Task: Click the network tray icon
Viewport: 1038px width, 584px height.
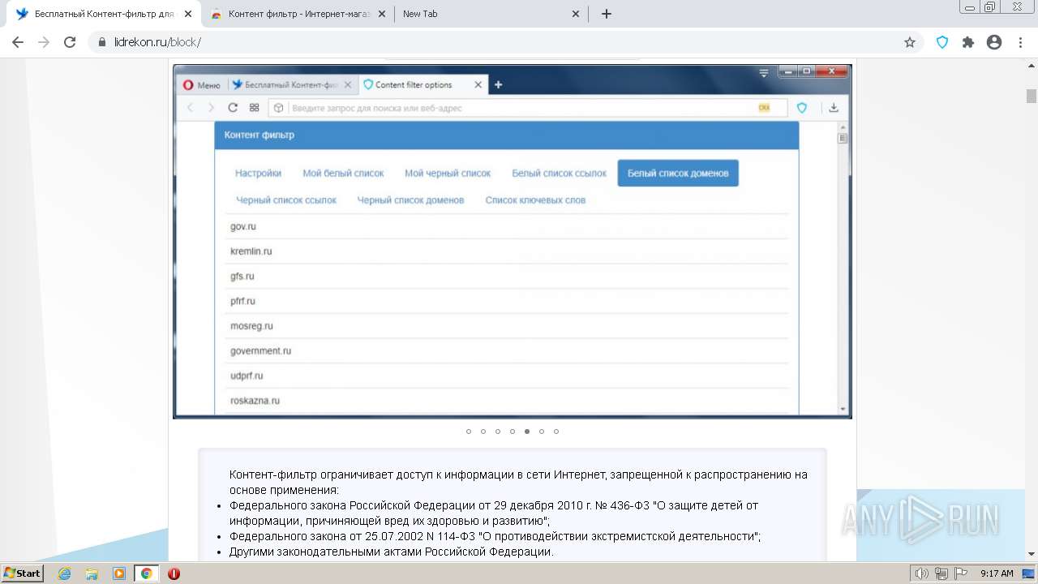Action: point(941,573)
